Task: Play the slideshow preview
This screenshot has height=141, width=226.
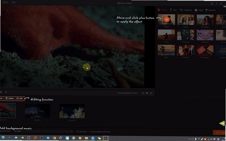Action: [x=1, y=92]
